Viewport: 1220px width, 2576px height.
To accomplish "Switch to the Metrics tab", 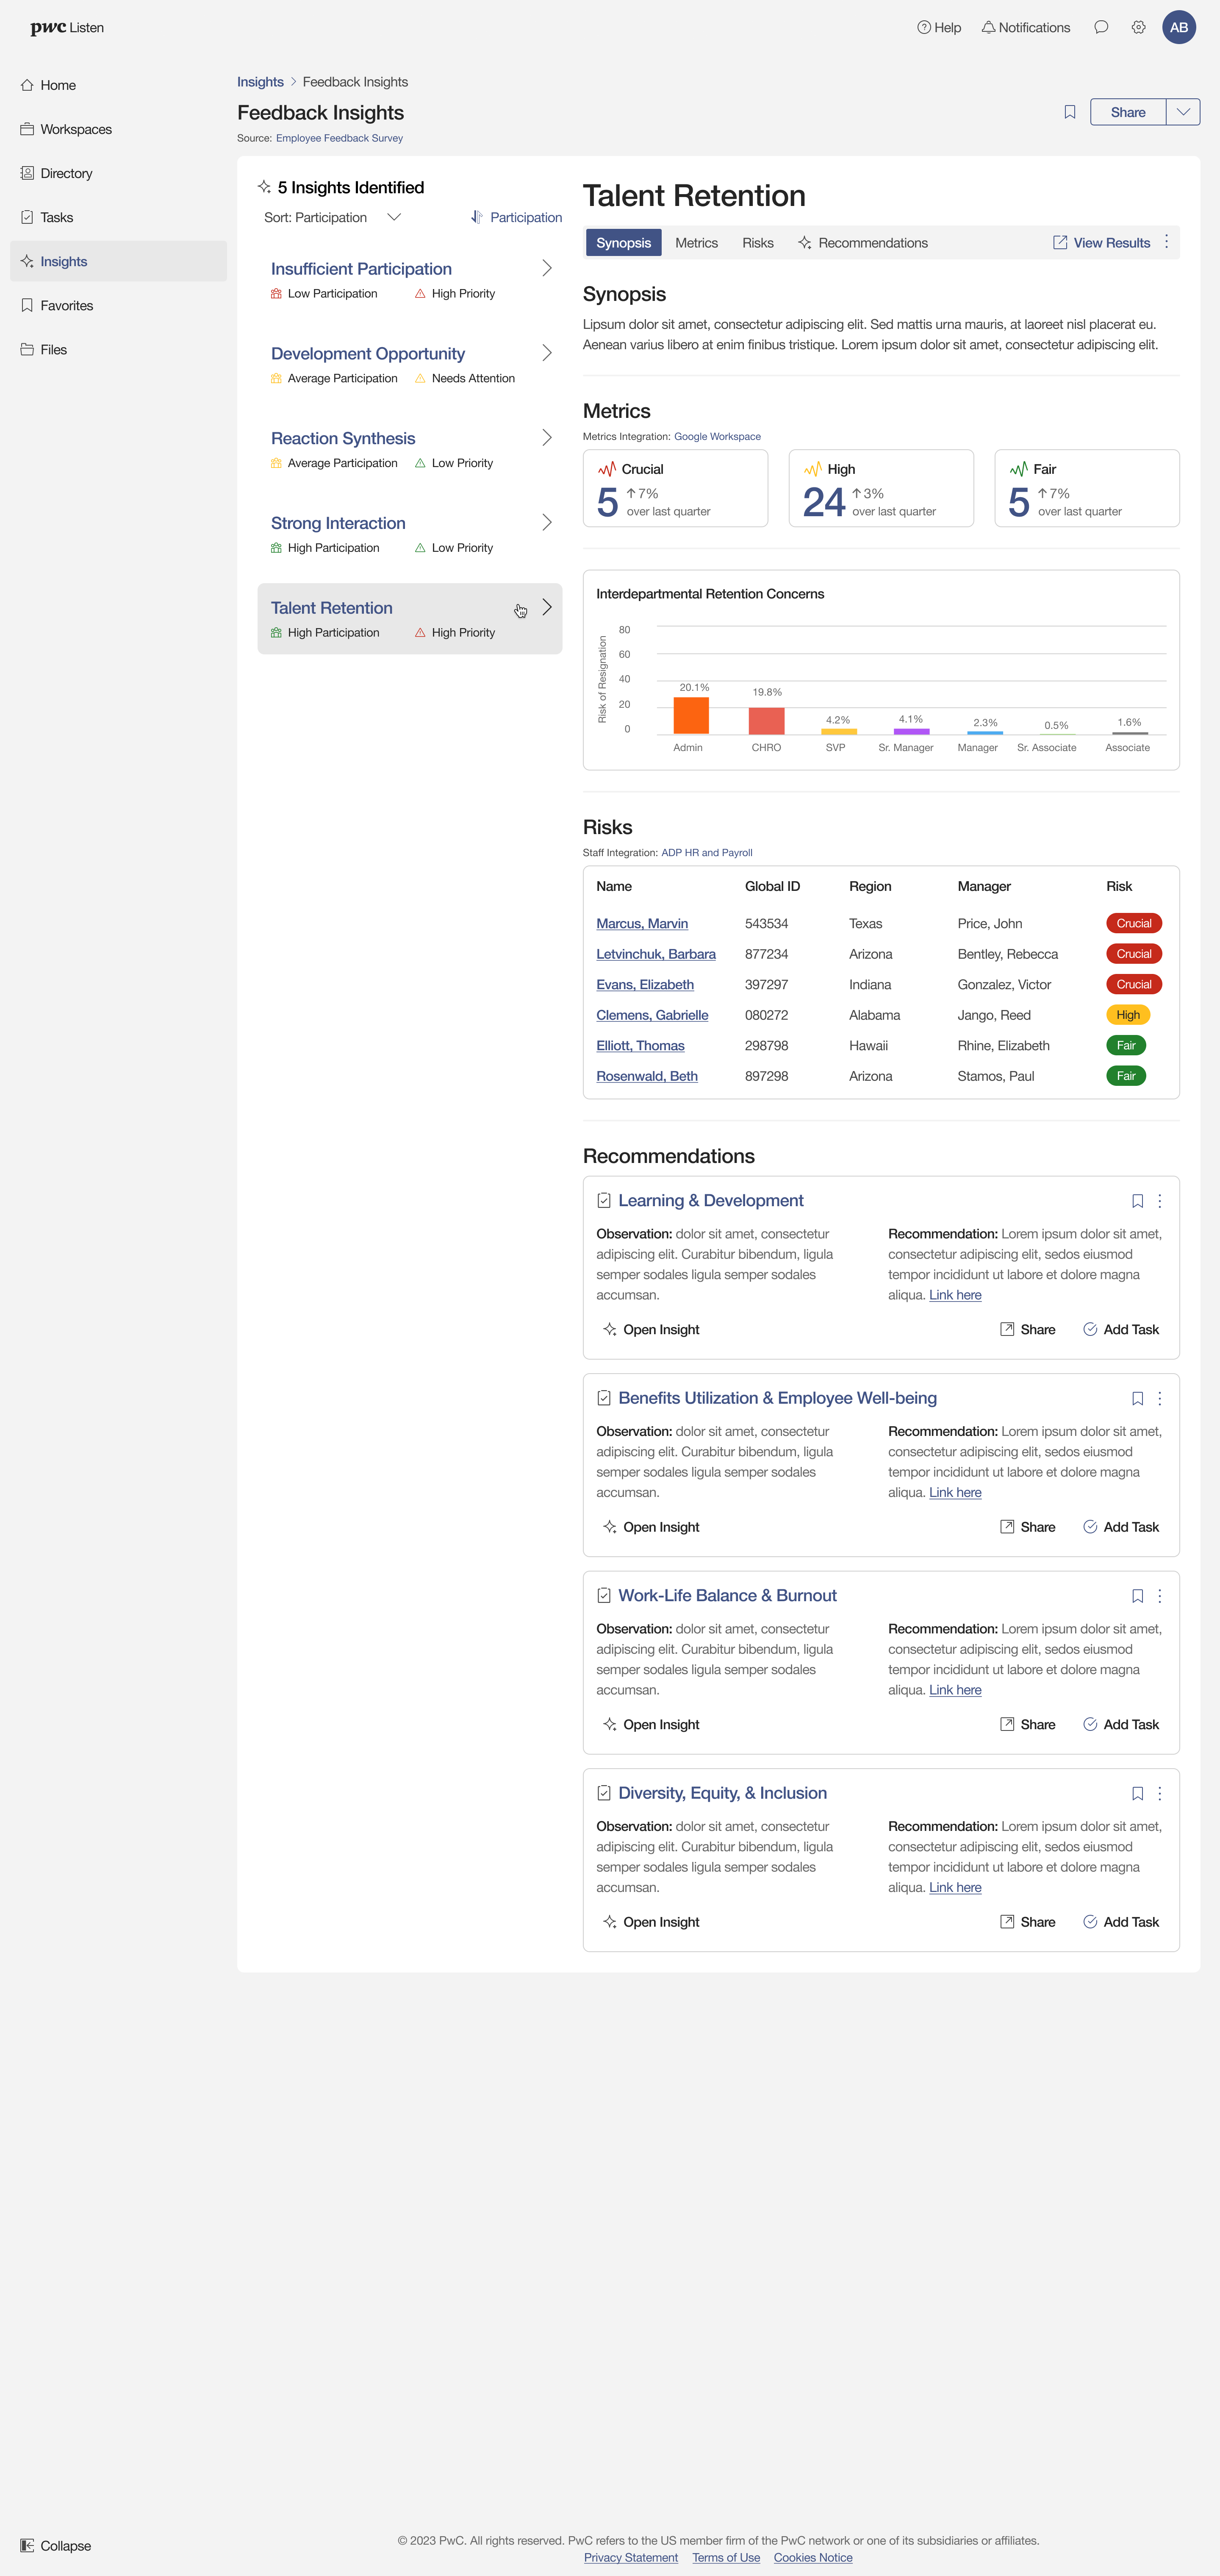I will 696,243.
